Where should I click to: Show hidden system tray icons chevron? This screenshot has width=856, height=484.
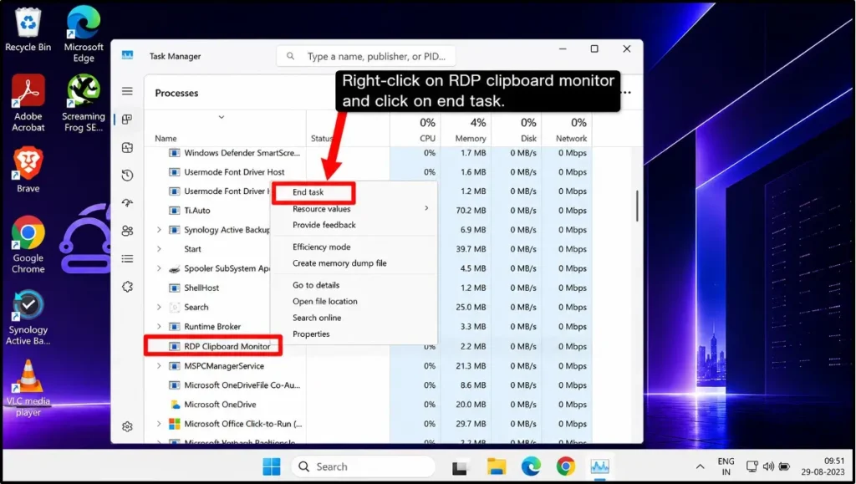(700, 466)
